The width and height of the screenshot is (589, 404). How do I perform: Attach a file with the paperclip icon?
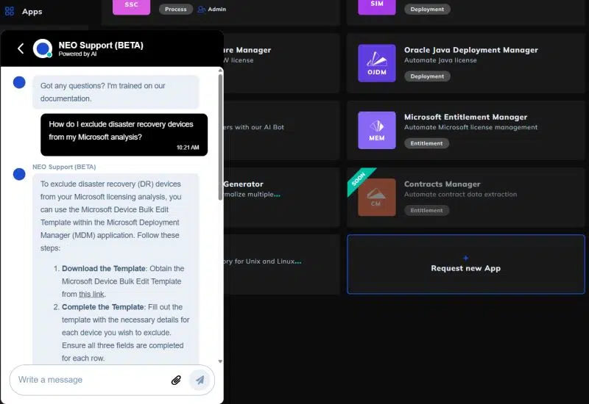click(x=176, y=380)
